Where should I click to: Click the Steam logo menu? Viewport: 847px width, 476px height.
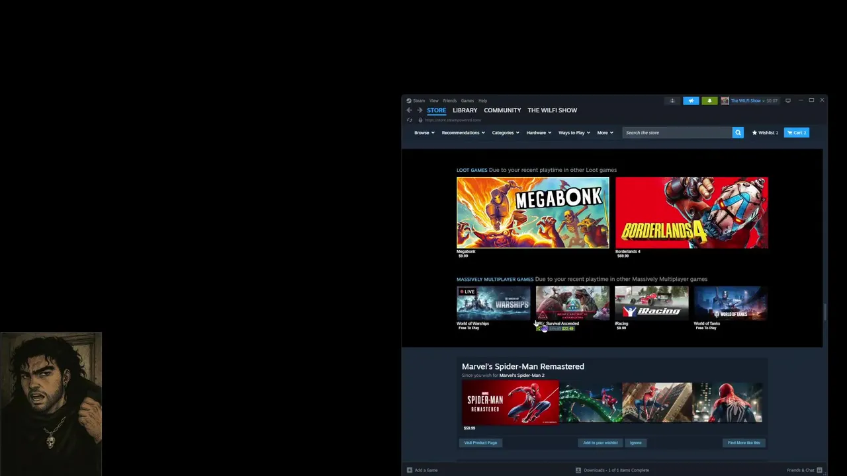click(x=416, y=100)
